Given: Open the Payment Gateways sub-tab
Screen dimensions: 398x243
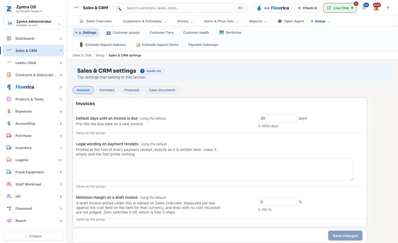Looking at the screenshot, I should 203,45.
